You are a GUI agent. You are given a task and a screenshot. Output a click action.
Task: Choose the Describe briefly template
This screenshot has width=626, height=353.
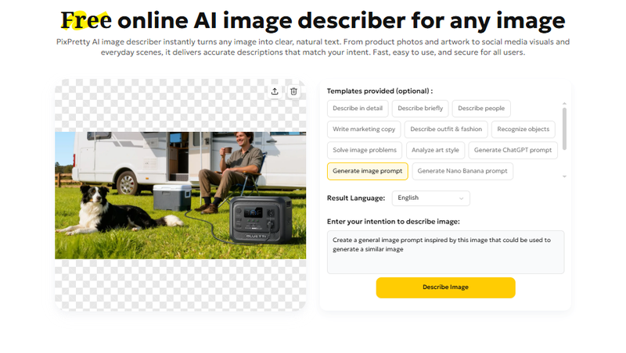pyautogui.click(x=419, y=109)
